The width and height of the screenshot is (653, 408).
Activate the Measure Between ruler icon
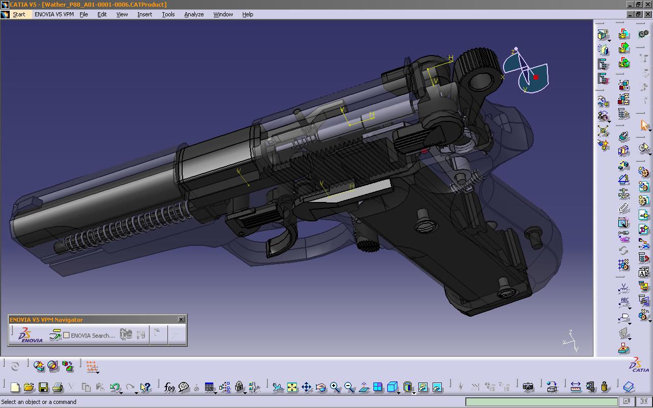pos(575,388)
